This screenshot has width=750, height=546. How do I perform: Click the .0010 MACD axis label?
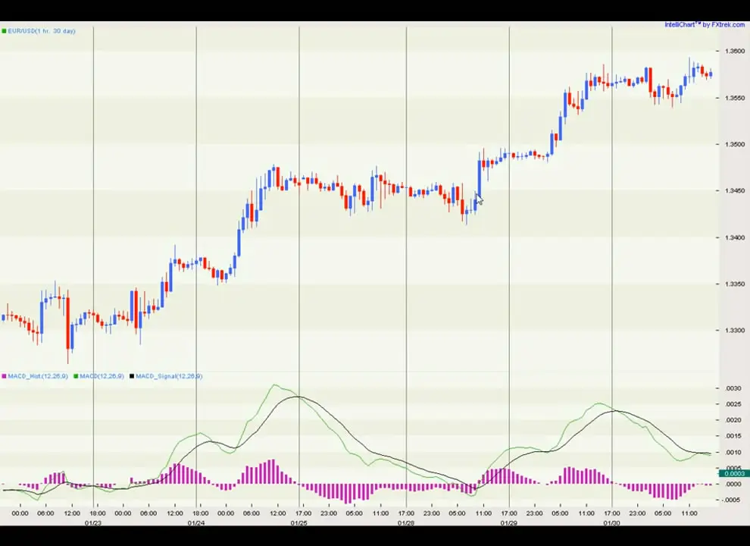pyautogui.click(x=734, y=452)
